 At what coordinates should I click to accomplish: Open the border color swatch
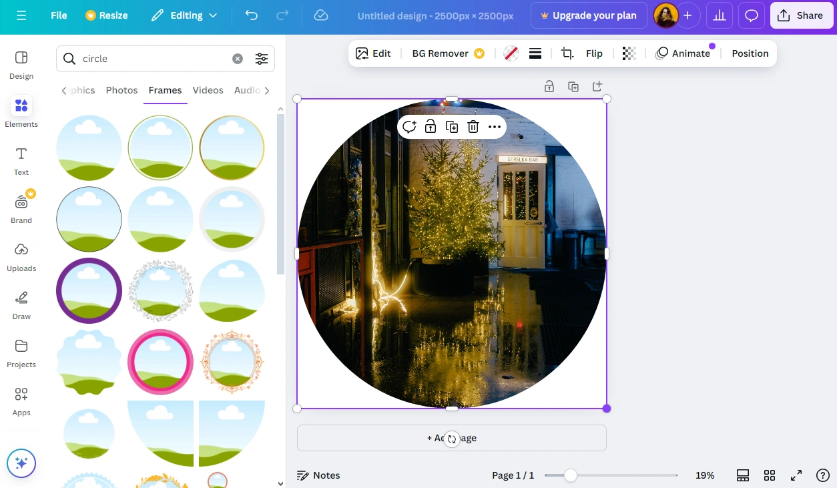[x=511, y=53]
